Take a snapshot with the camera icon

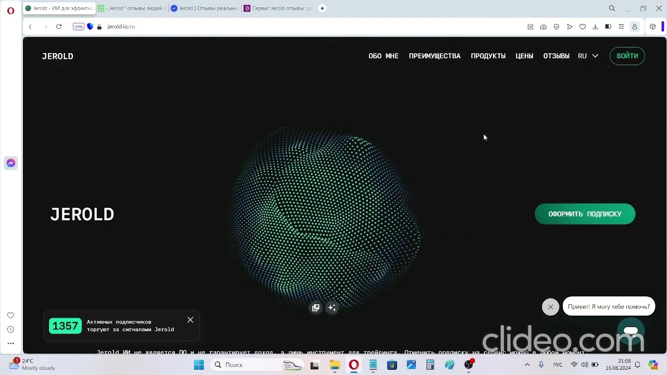544,27
